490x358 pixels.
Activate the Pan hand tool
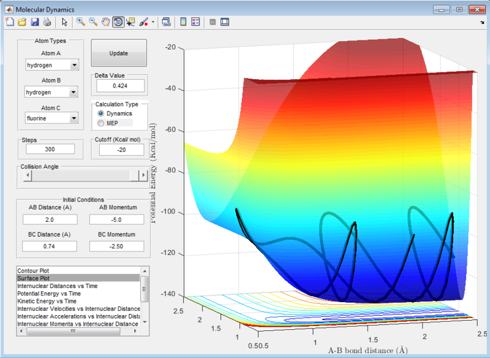(105, 21)
